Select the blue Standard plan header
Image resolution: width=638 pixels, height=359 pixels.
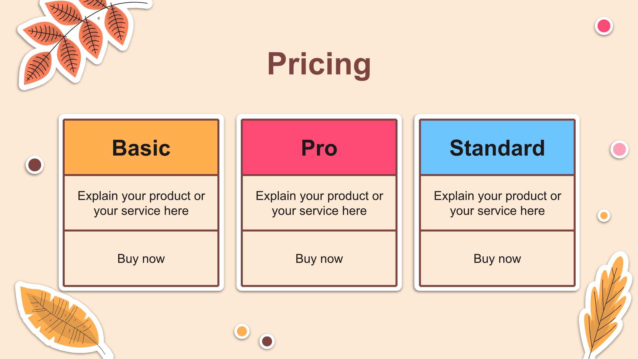pos(497,147)
